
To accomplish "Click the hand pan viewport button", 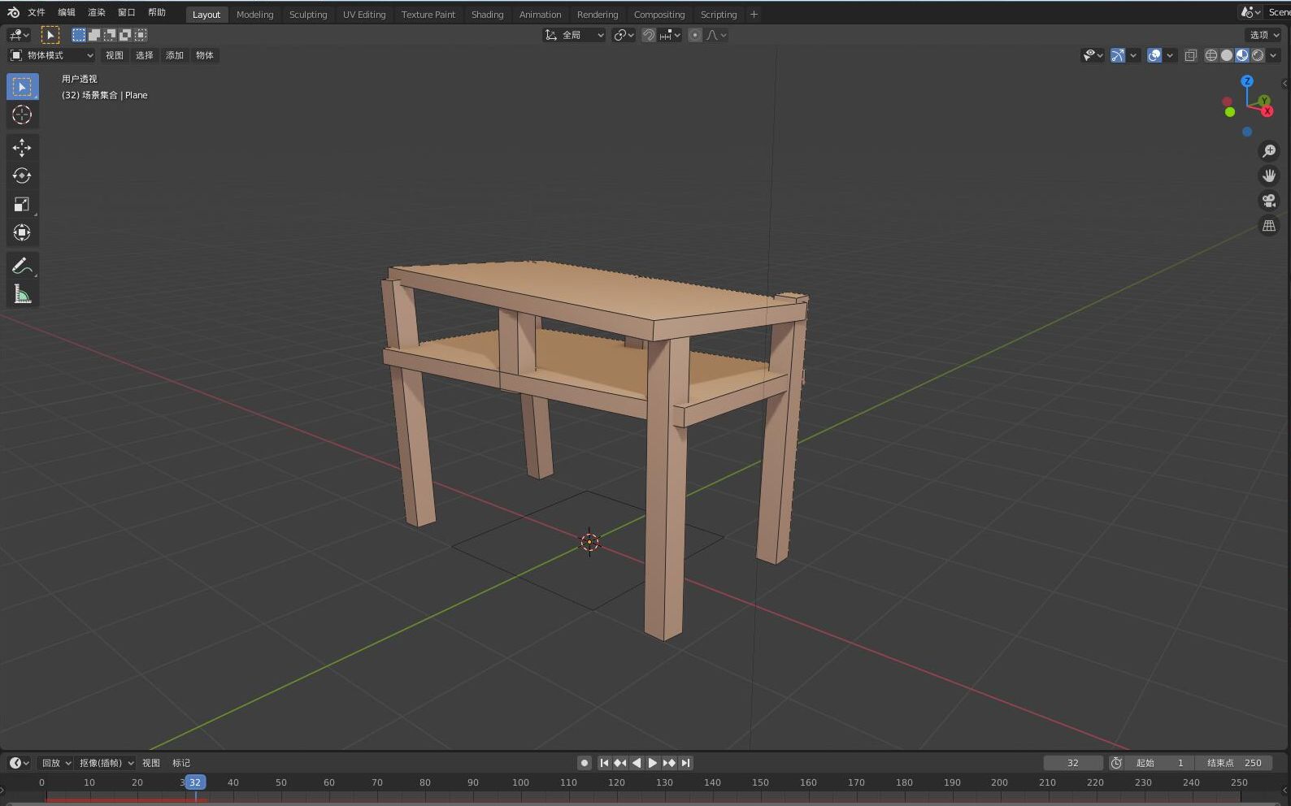I will (1268, 175).
